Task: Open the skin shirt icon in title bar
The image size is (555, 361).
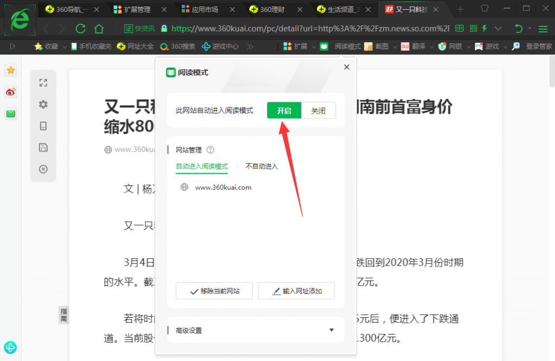Action: click(x=485, y=8)
